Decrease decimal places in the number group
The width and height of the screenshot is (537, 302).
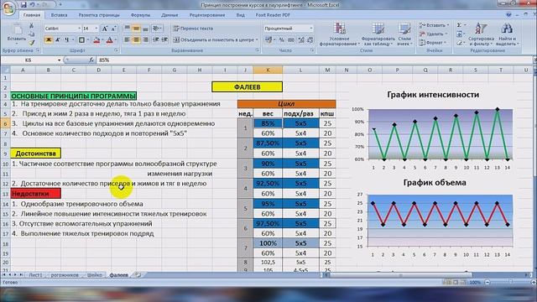tap(310, 40)
